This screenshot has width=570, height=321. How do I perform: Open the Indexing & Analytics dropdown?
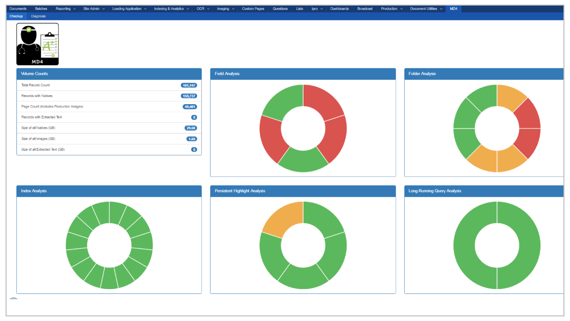coord(171,9)
